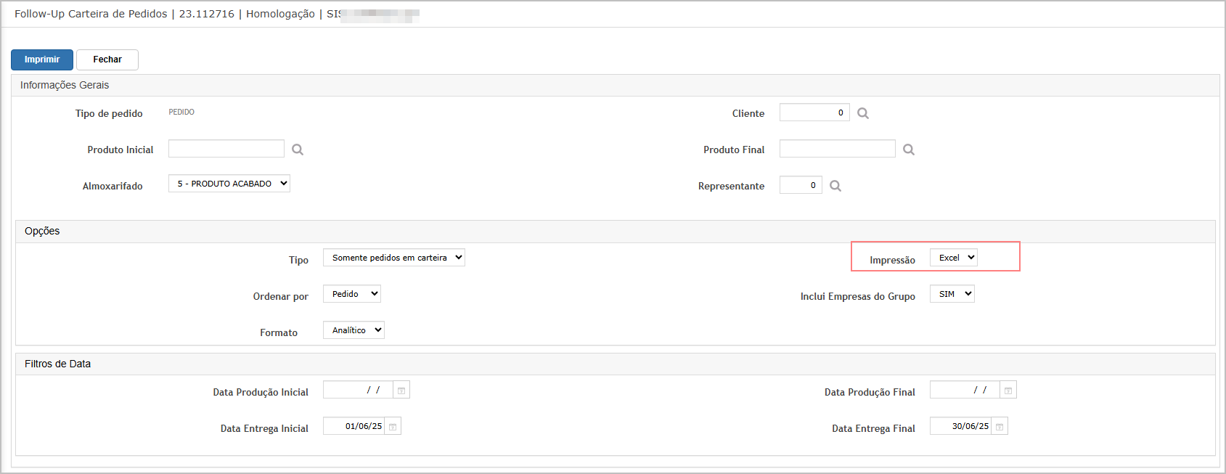This screenshot has height=474, width=1226.
Task: Expand the Formato Analítico dropdown
Action: click(x=354, y=330)
